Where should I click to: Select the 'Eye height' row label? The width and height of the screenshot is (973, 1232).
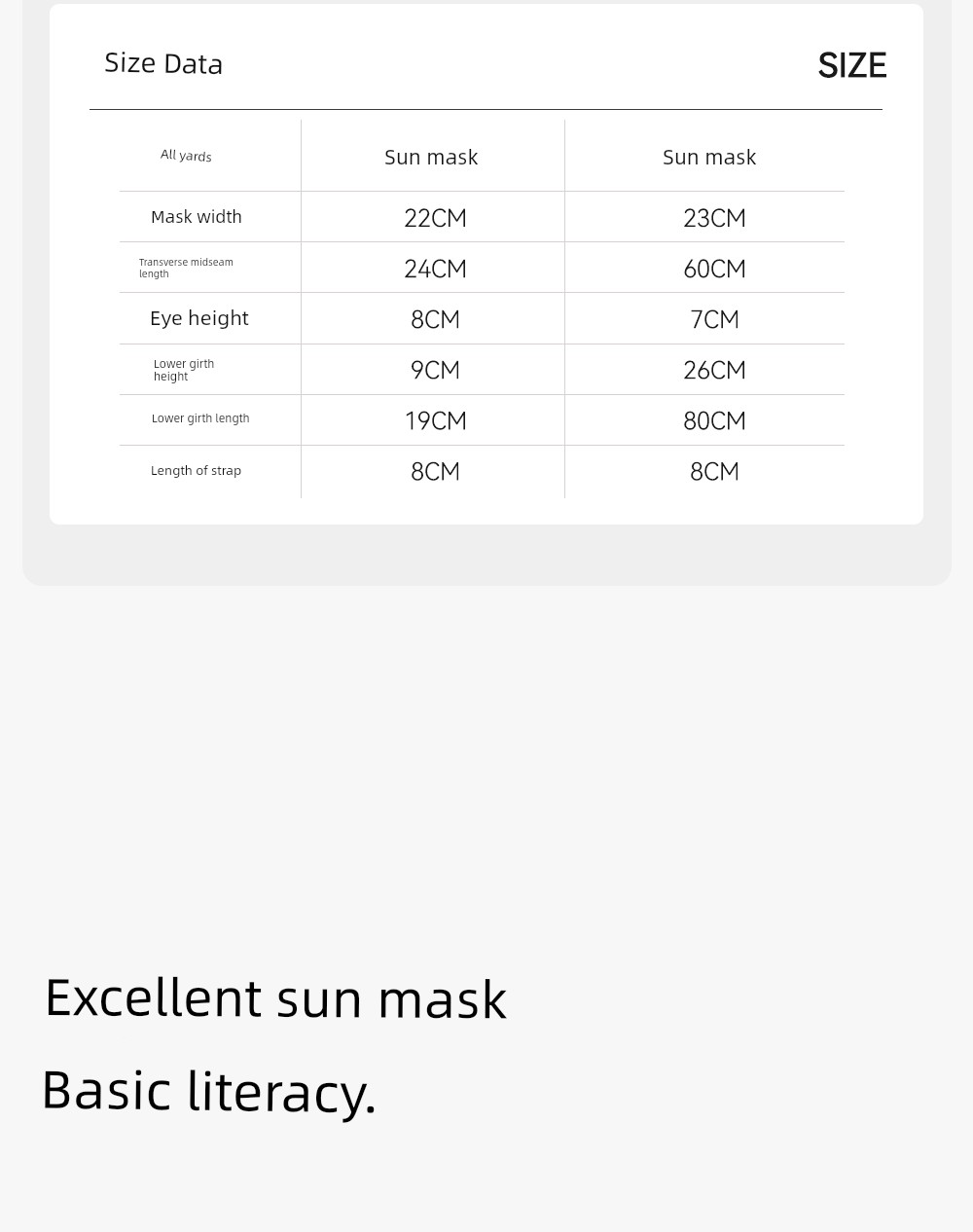pos(199,318)
